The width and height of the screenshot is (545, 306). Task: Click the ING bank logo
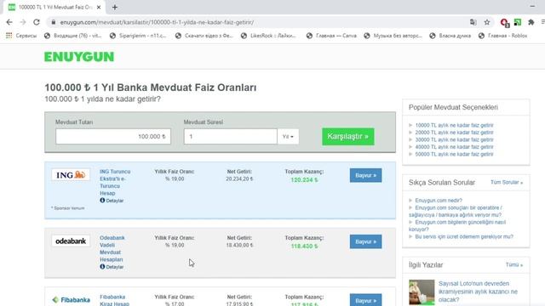(71, 175)
